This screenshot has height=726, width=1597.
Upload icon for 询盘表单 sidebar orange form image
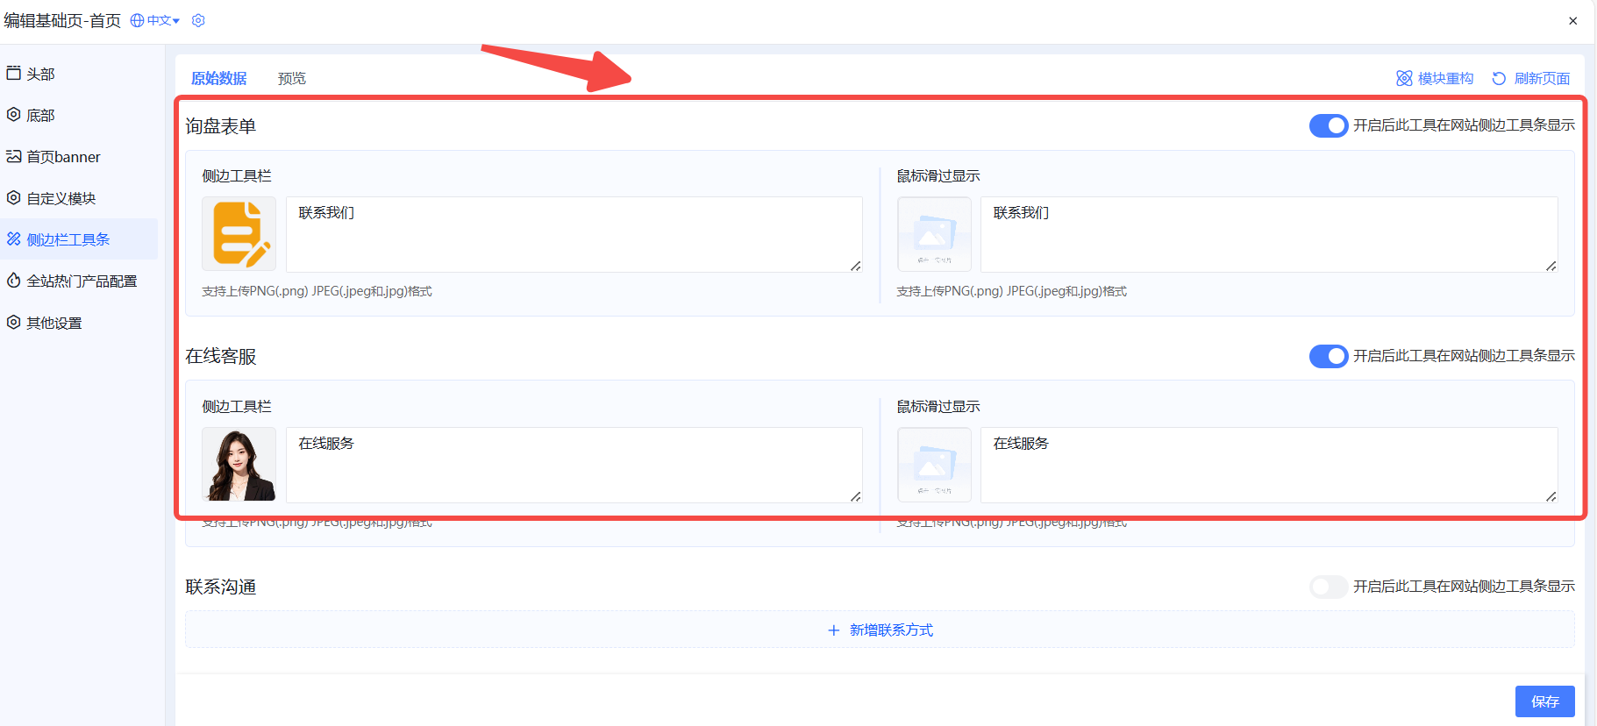pyautogui.click(x=239, y=233)
